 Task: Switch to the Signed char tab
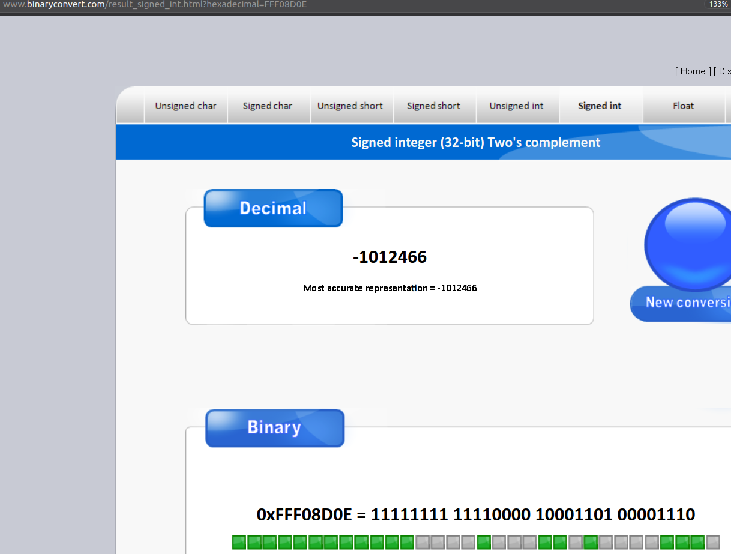[268, 106]
